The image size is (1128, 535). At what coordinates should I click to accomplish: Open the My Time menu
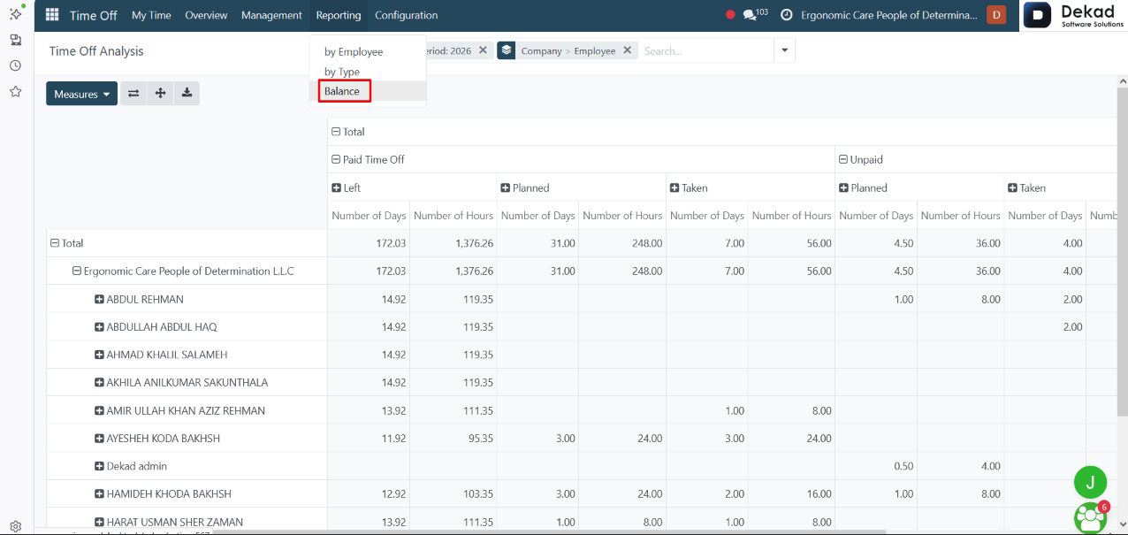[x=151, y=15]
